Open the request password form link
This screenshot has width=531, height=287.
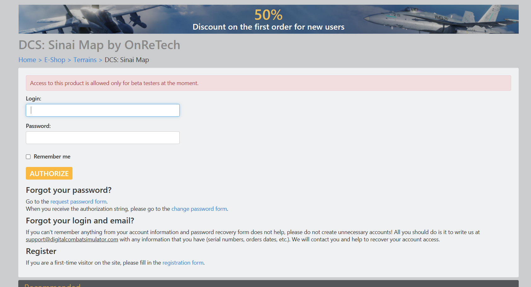click(78, 202)
